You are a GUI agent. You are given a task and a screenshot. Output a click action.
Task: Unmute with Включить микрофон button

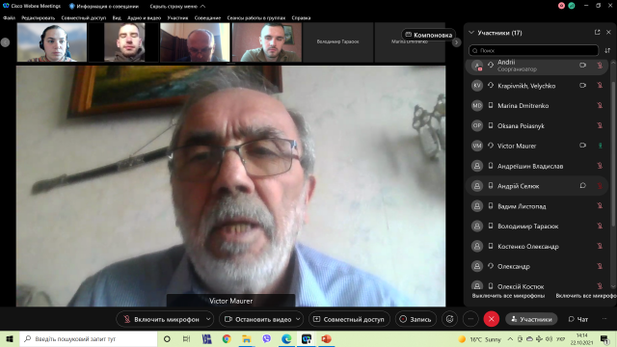pyautogui.click(x=161, y=319)
